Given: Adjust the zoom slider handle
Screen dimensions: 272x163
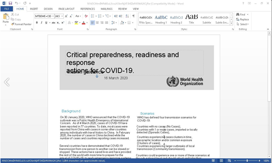Looking at the screenshot, I should (x=247, y=160).
